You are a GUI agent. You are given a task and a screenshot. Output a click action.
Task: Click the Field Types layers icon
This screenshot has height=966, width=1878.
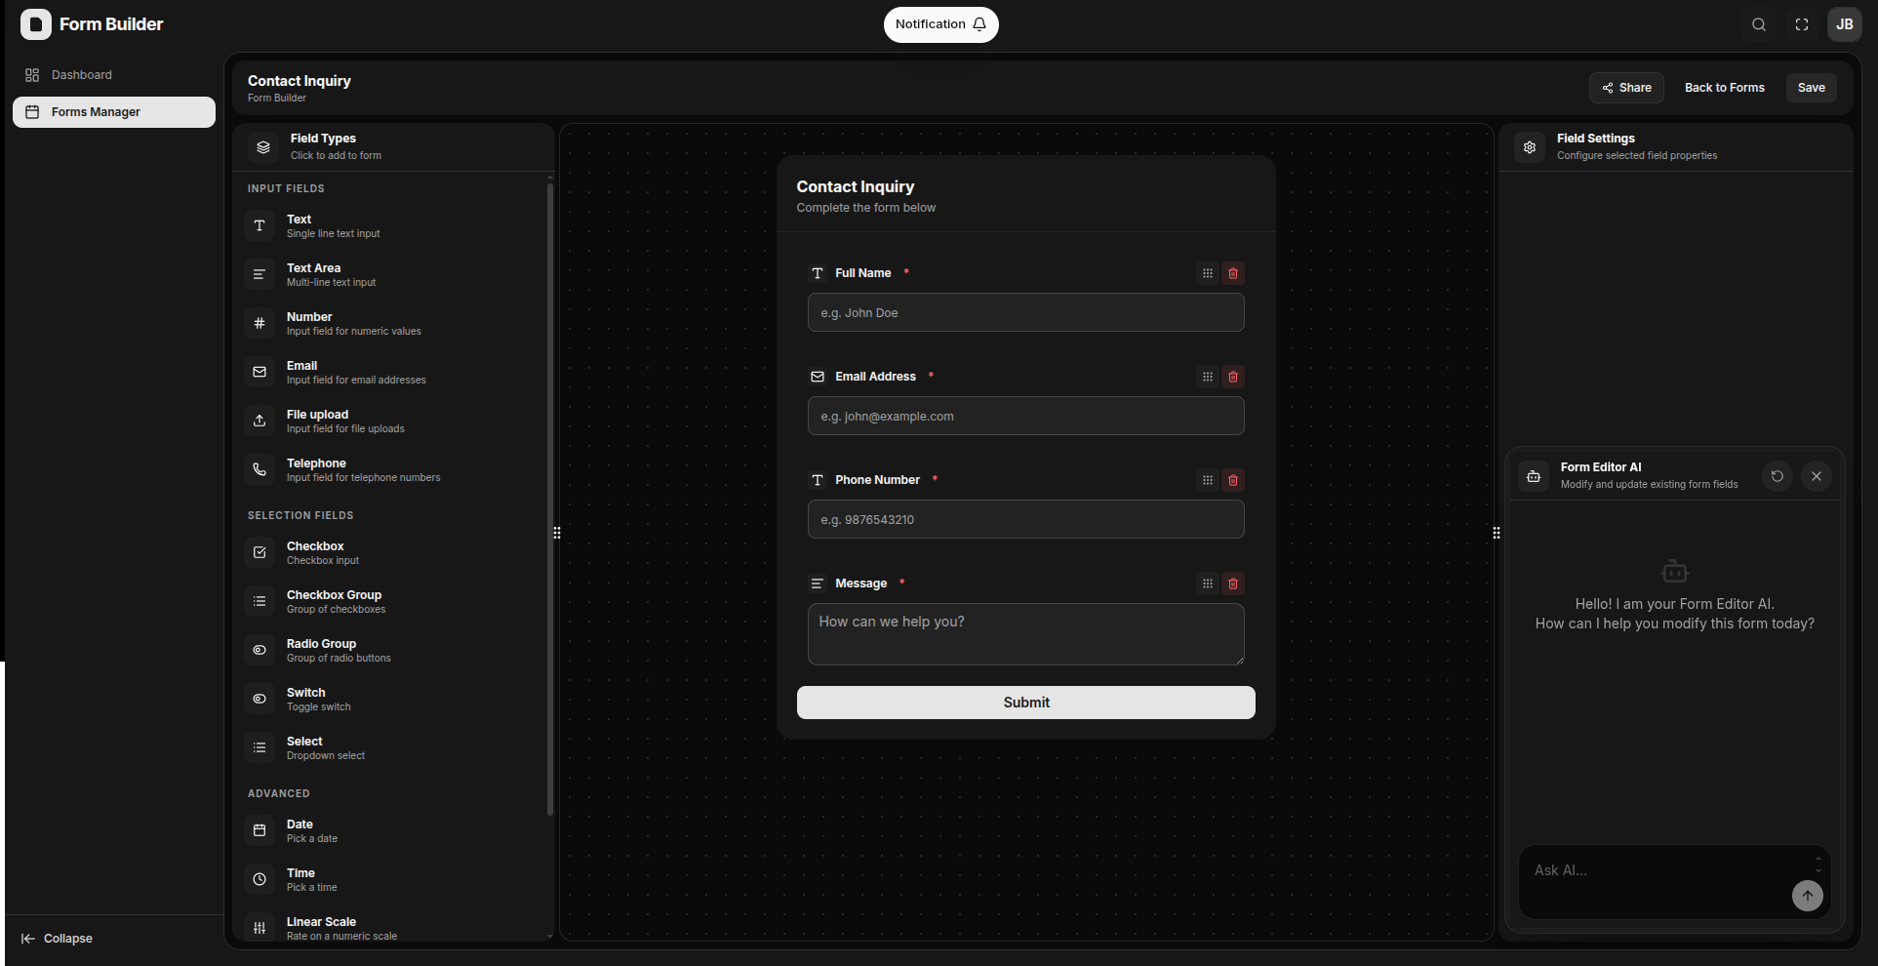(x=263, y=147)
